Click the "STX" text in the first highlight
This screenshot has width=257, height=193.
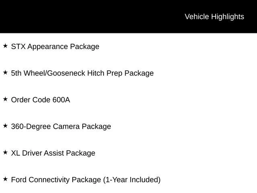pos(18,47)
